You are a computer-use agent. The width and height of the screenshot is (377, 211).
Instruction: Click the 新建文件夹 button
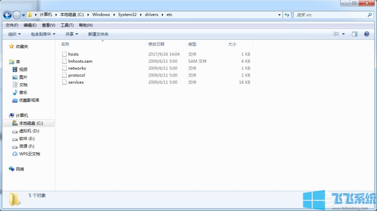(98, 34)
